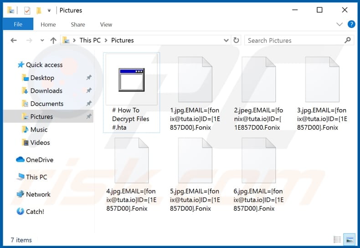Image resolution: width=360 pixels, height=248 pixels.
Task: Click the Properties quick access toolbar icon
Action: tap(27, 10)
